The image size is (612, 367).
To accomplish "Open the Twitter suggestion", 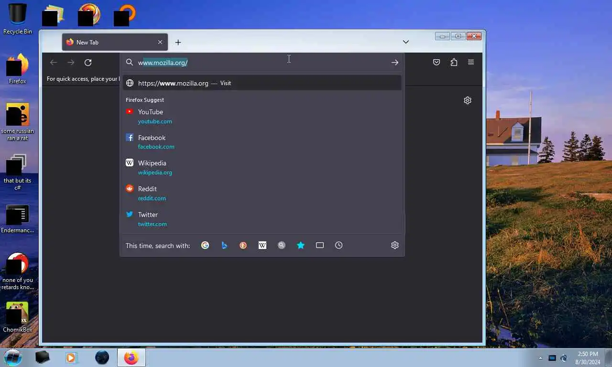I will click(x=262, y=219).
